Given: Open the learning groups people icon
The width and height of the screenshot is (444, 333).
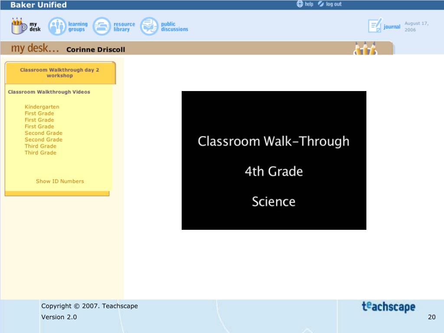Looking at the screenshot, I should tap(57, 26).
